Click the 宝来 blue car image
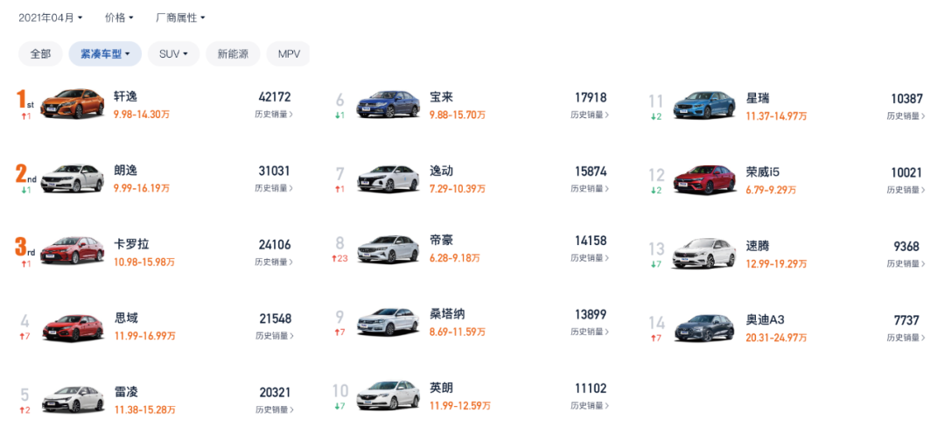 [x=388, y=104]
